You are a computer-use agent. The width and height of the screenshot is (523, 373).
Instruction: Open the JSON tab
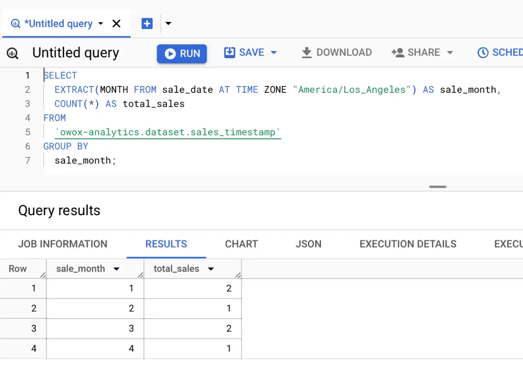click(x=308, y=244)
